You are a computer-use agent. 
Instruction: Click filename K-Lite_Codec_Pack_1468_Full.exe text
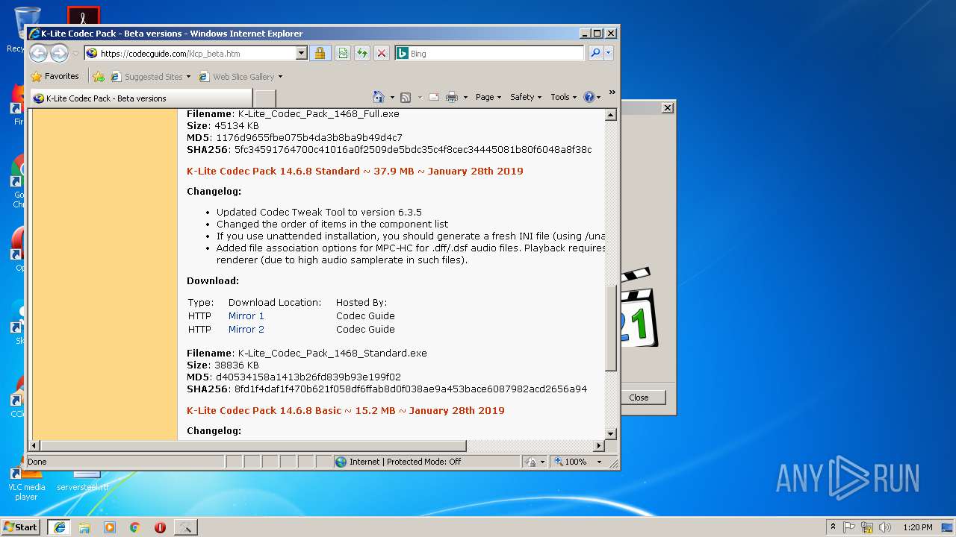(x=319, y=114)
